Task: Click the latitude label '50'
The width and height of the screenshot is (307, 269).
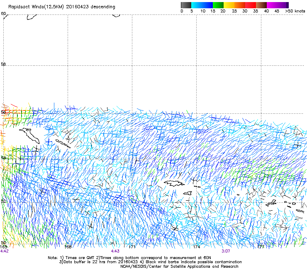Action: coord(3,243)
